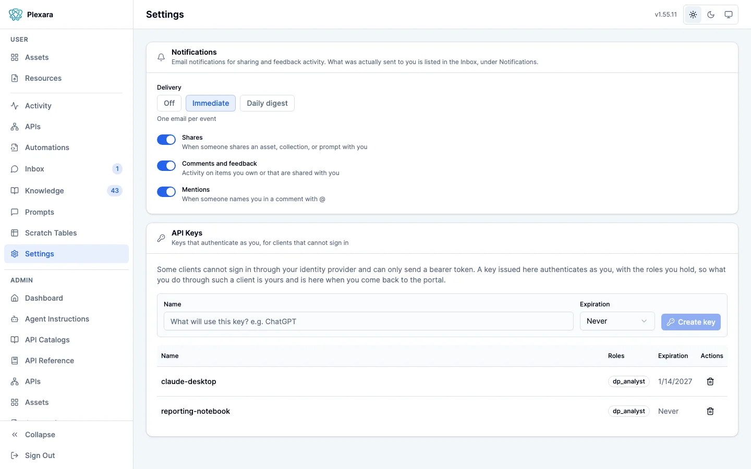Click the Sign Out arrow icon

pyautogui.click(x=15, y=455)
